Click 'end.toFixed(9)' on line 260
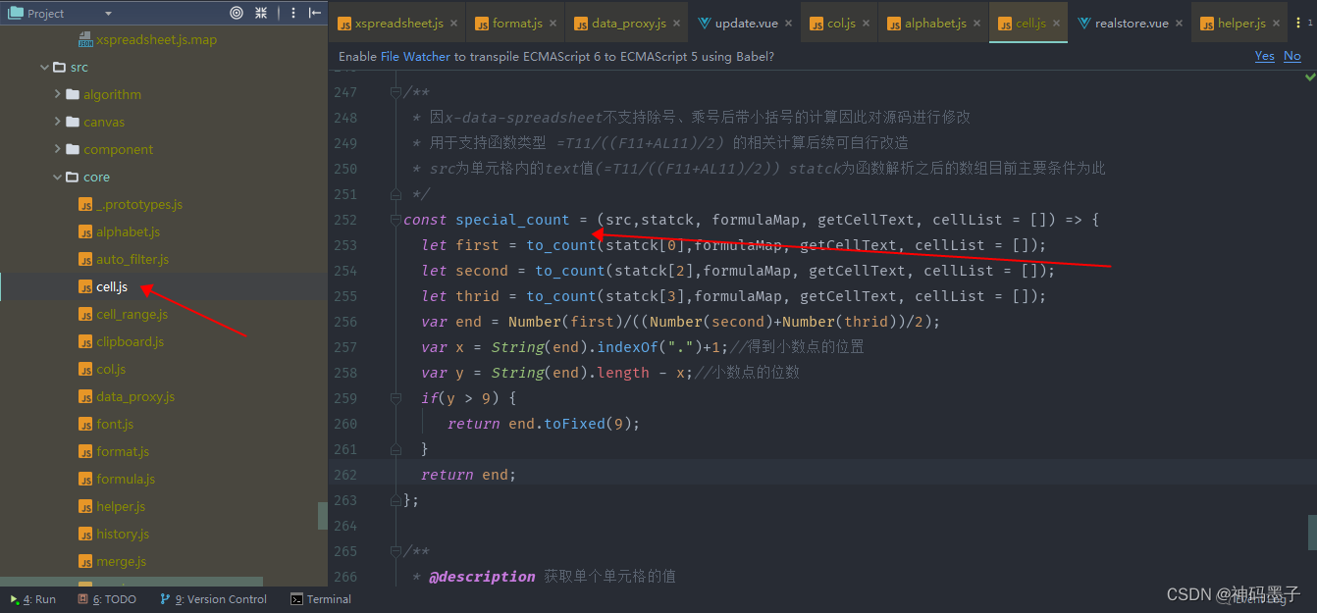The height and width of the screenshot is (613, 1317). [570, 424]
